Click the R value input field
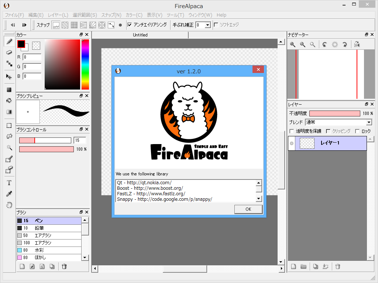The height and width of the screenshot is (283, 378). coord(32,57)
